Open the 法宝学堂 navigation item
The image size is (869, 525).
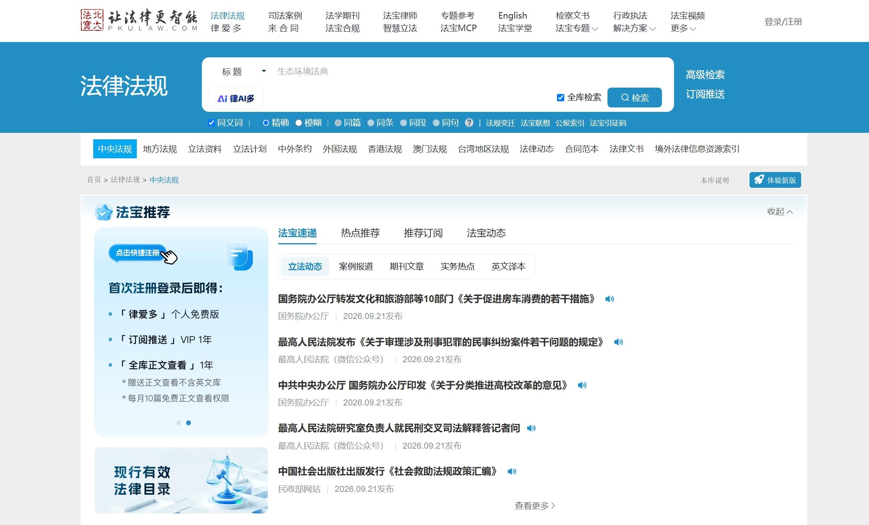pos(515,28)
